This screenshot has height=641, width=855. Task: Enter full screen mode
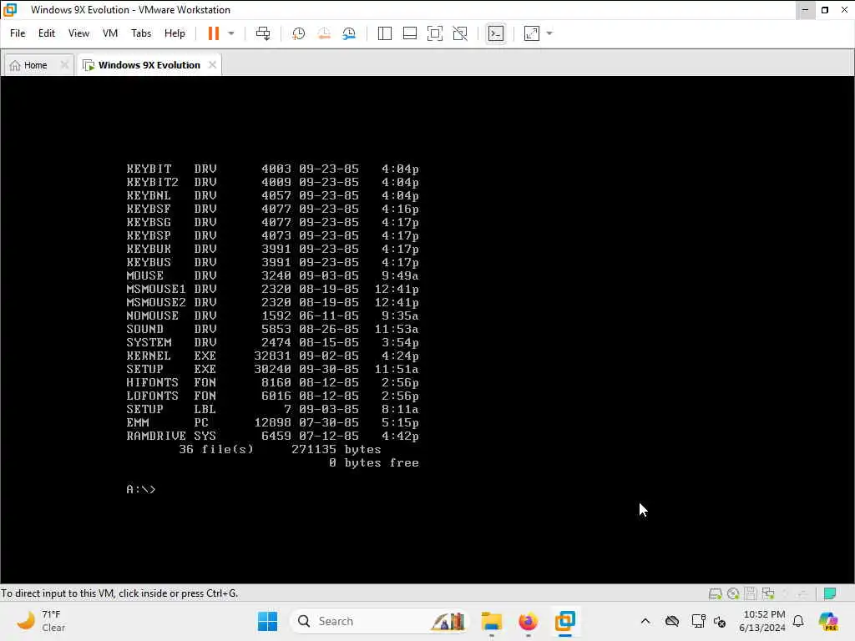[434, 33]
